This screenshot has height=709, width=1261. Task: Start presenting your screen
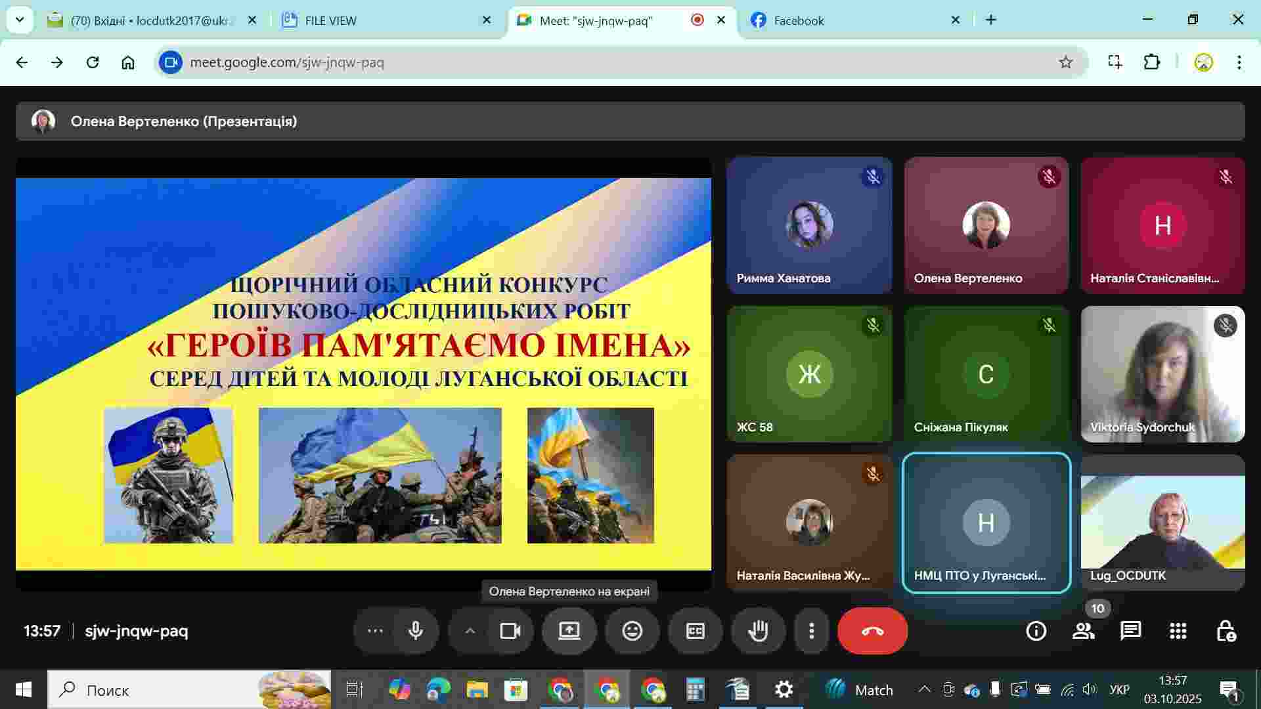(569, 631)
